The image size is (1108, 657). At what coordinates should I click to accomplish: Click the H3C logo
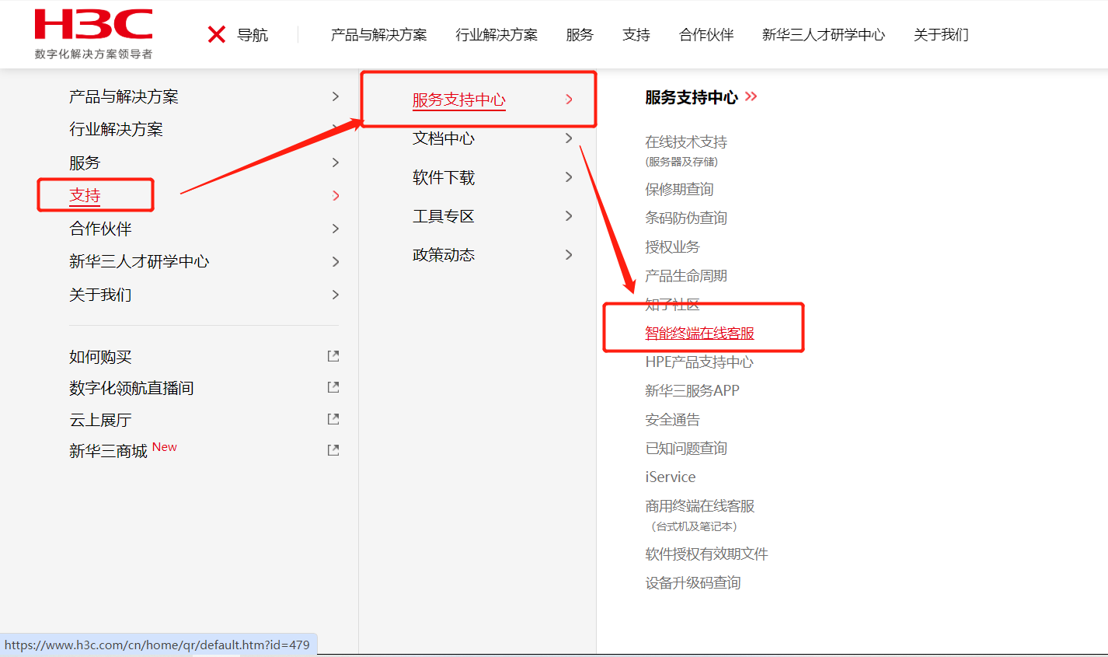click(93, 33)
